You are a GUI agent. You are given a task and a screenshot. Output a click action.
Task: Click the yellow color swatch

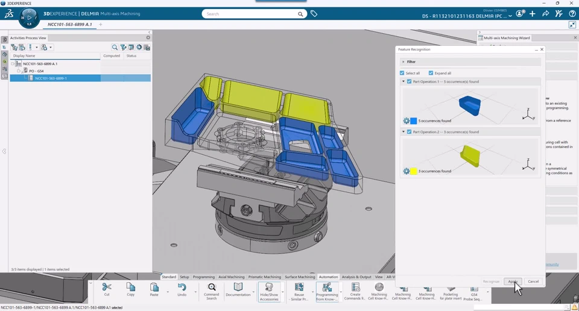414,171
